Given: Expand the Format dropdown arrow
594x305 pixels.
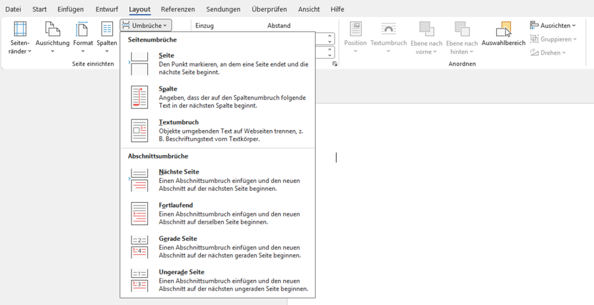Looking at the screenshot, I should tap(82, 51).
